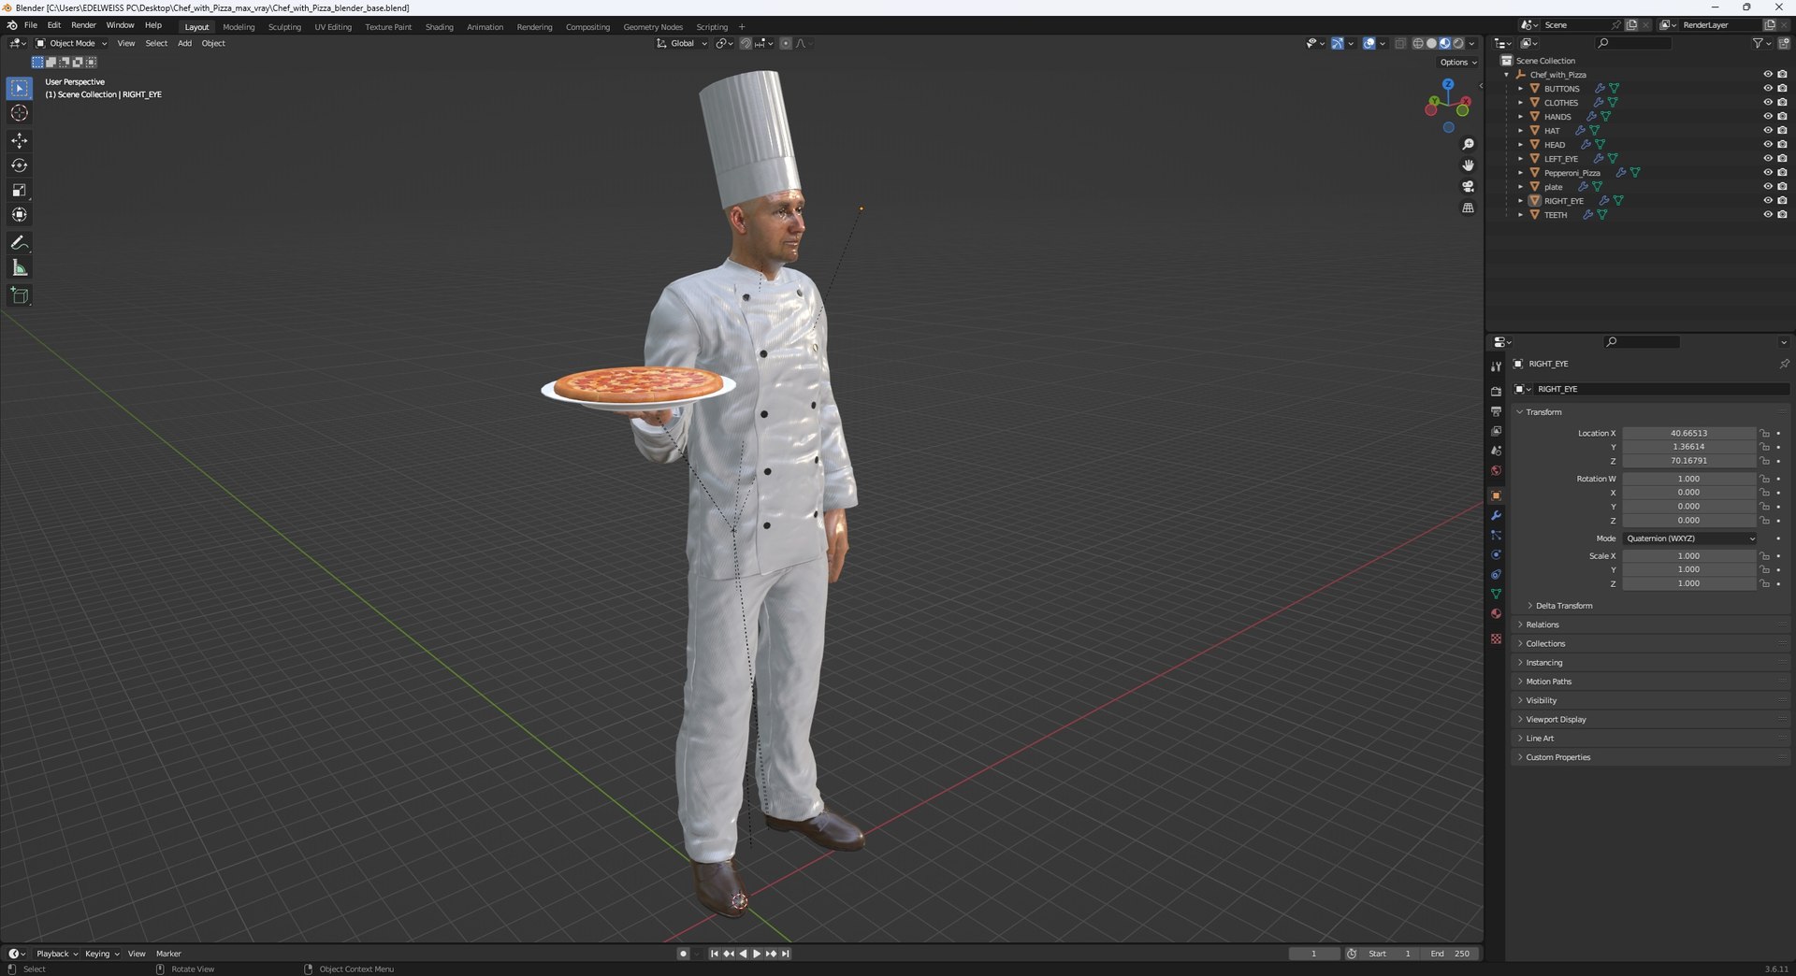Viewport: 1796px width, 976px height.
Task: Open the World properties tab
Action: 1496,470
